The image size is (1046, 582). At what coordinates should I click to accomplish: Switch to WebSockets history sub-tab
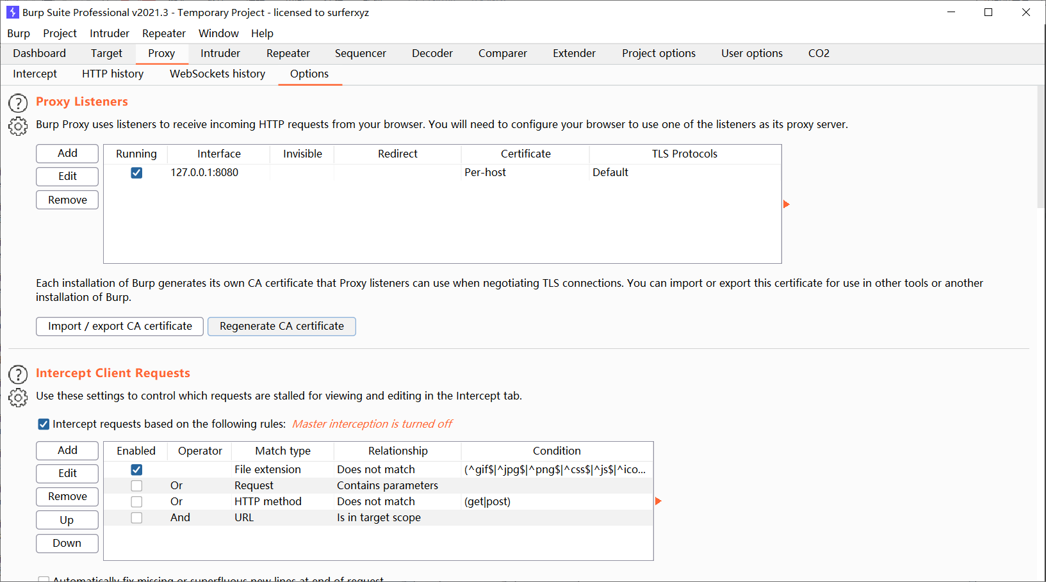(217, 74)
